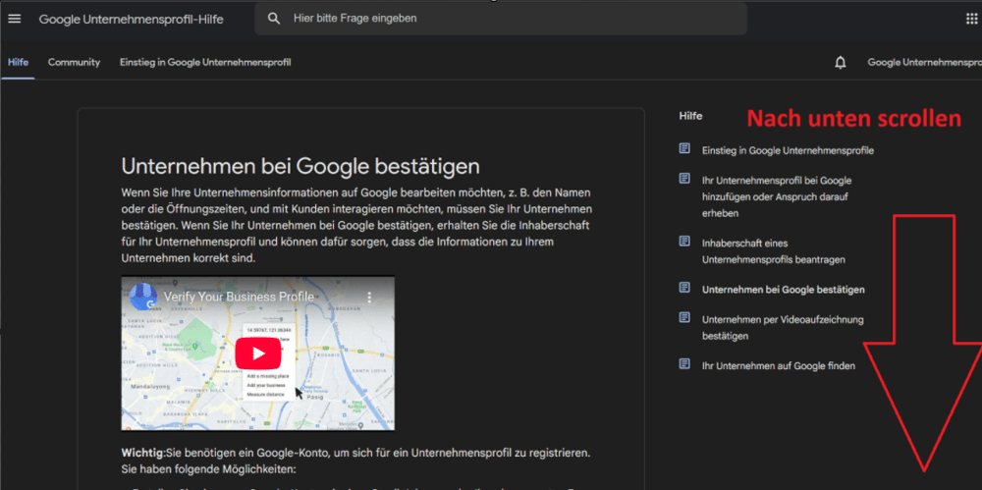Click the sidebar Hilfe heading
Screen dimensions: 982x490
click(x=690, y=116)
